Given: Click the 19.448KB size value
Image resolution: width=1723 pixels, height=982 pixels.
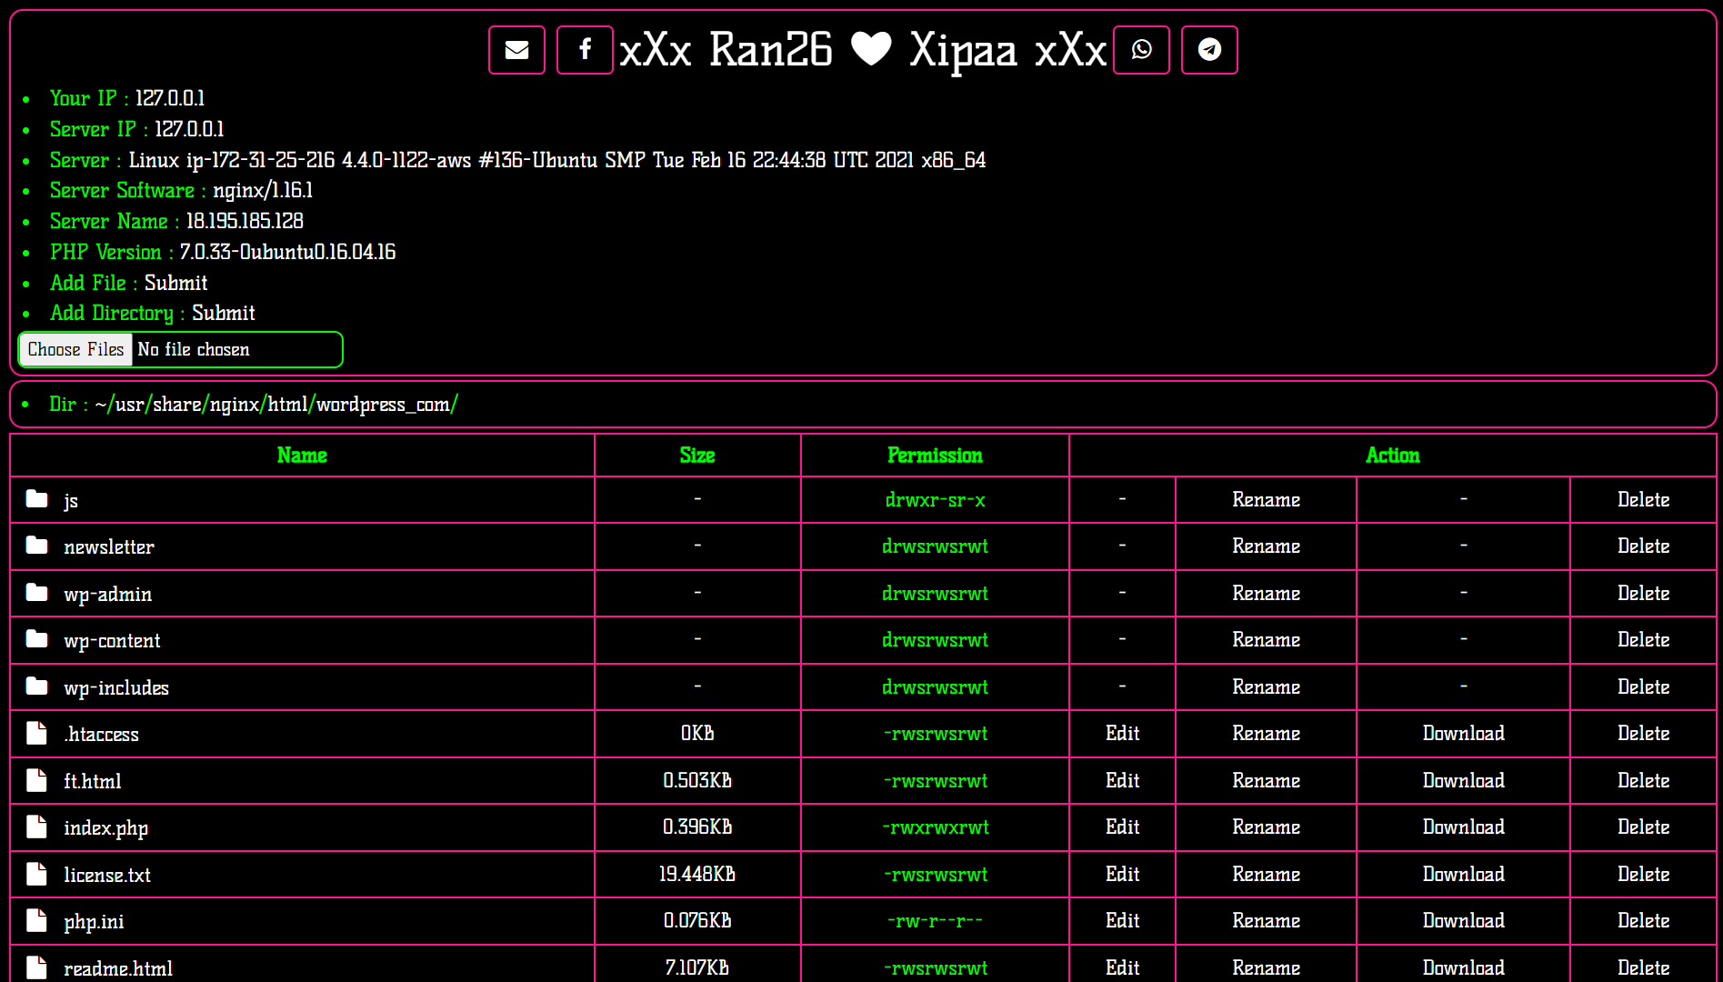Looking at the screenshot, I should point(697,874).
